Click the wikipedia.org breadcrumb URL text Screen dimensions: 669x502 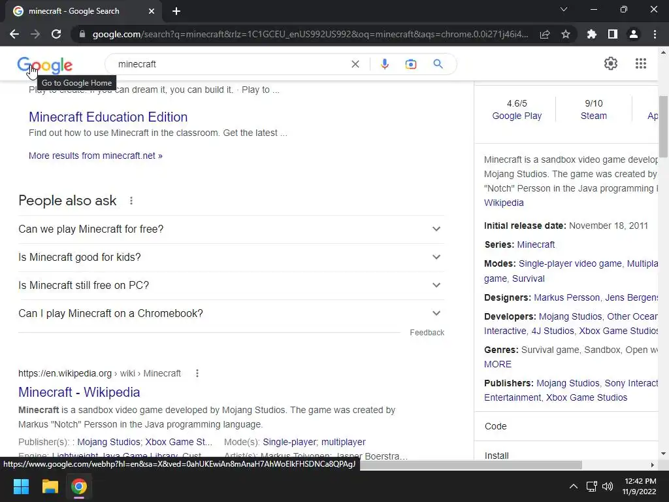click(x=99, y=373)
